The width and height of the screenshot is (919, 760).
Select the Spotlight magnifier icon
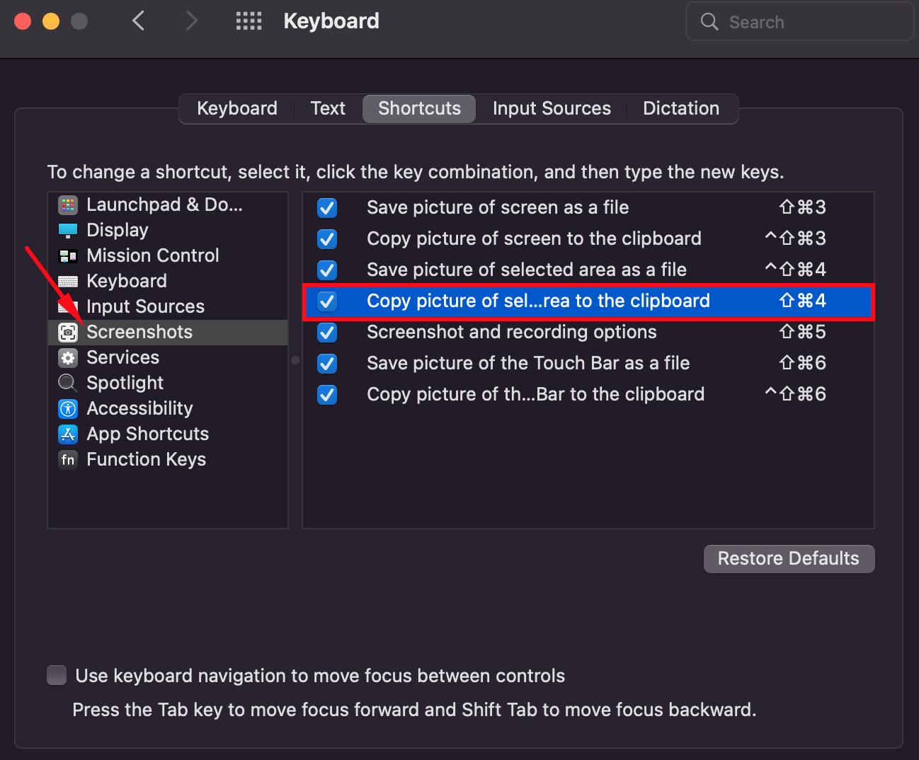coord(67,382)
